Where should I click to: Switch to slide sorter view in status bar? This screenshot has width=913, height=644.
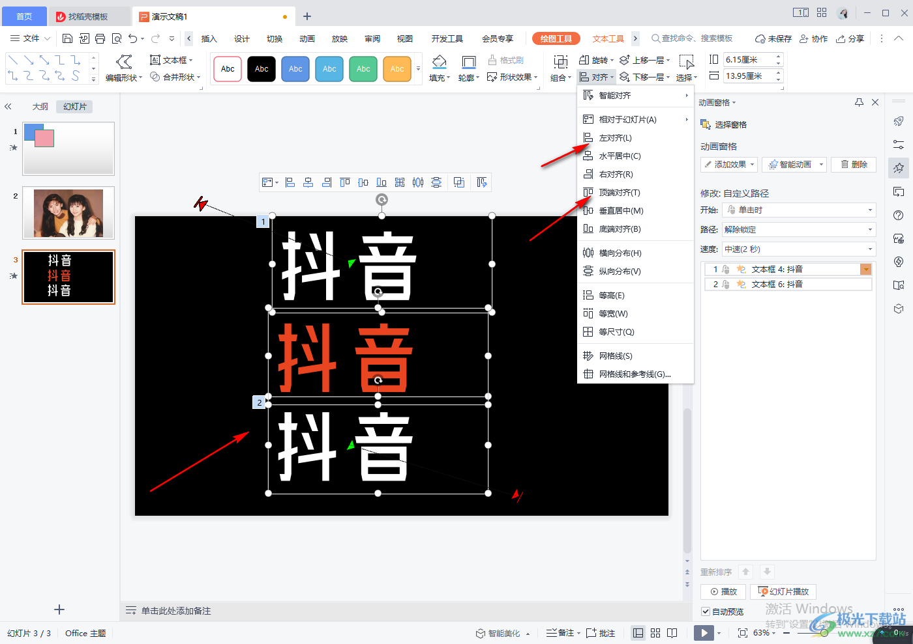click(655, 633)
